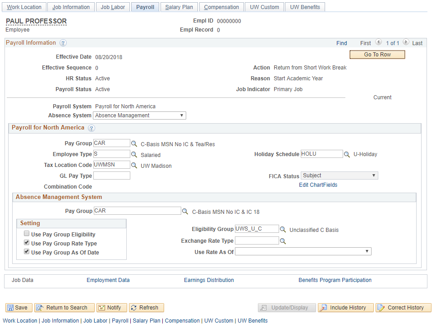The width and height of the screenshot is (436, 328).
Task: Click the First row link
Action: [x=365, y=43]
